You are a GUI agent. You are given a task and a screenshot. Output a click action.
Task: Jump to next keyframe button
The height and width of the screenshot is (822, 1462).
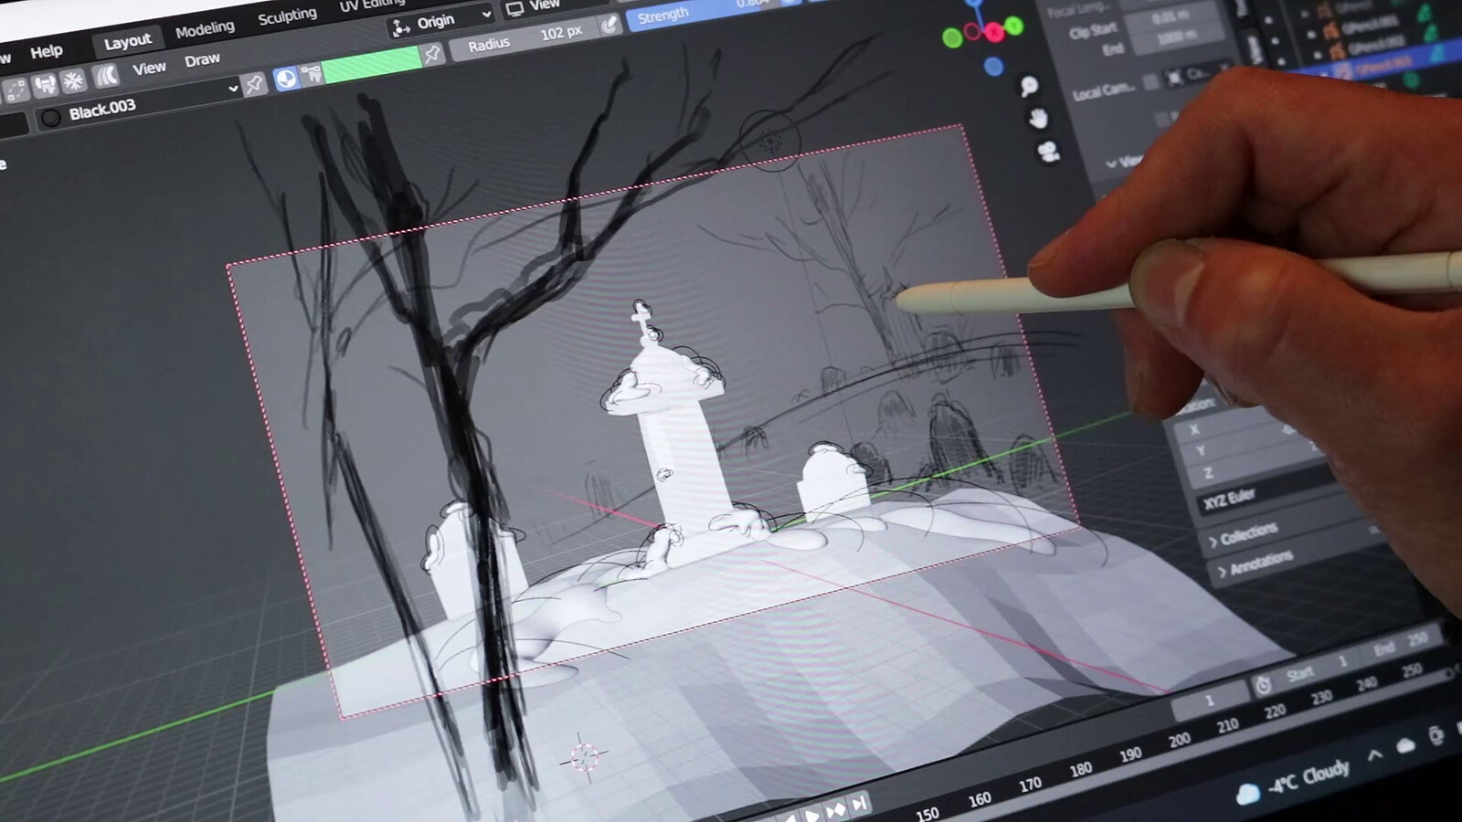[x=835, y=809]
